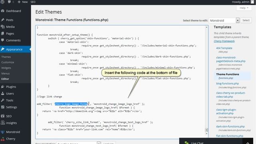Expand the Live Chat panel chevron
Image resolution: width=256 pixels, height=144 pixels.
point(248,143)
